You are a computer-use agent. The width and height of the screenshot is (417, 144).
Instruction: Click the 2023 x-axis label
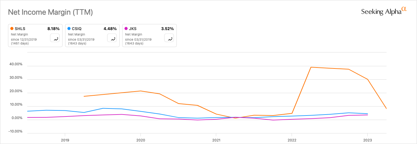pos(367,140)
